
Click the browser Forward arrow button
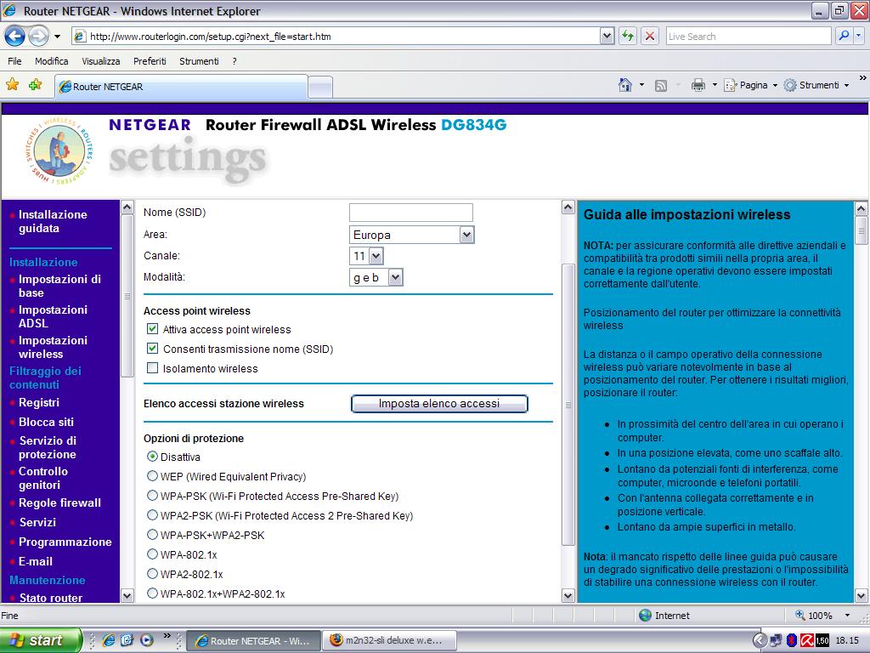pos(38,37)
